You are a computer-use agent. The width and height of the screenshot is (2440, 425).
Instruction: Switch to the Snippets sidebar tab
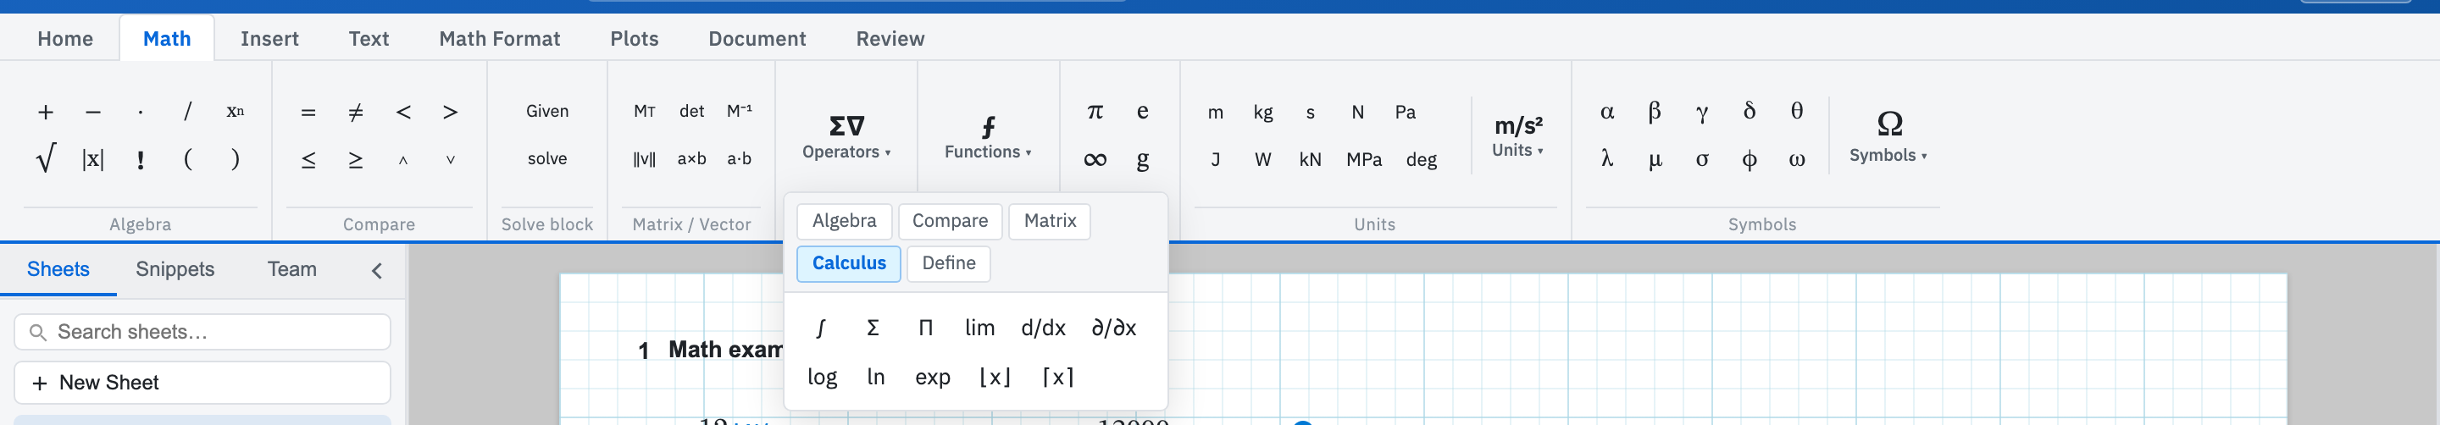(175, 270)
